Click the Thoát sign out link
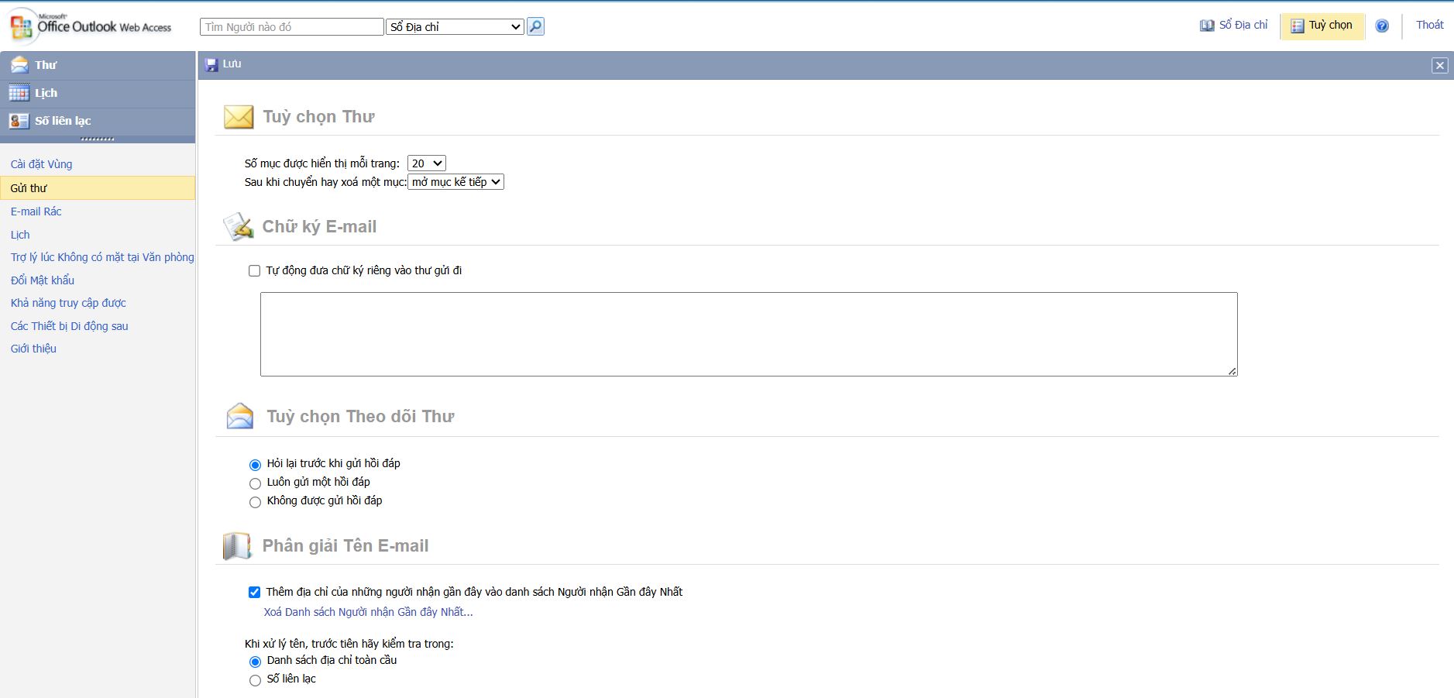 coord(1429,25)
